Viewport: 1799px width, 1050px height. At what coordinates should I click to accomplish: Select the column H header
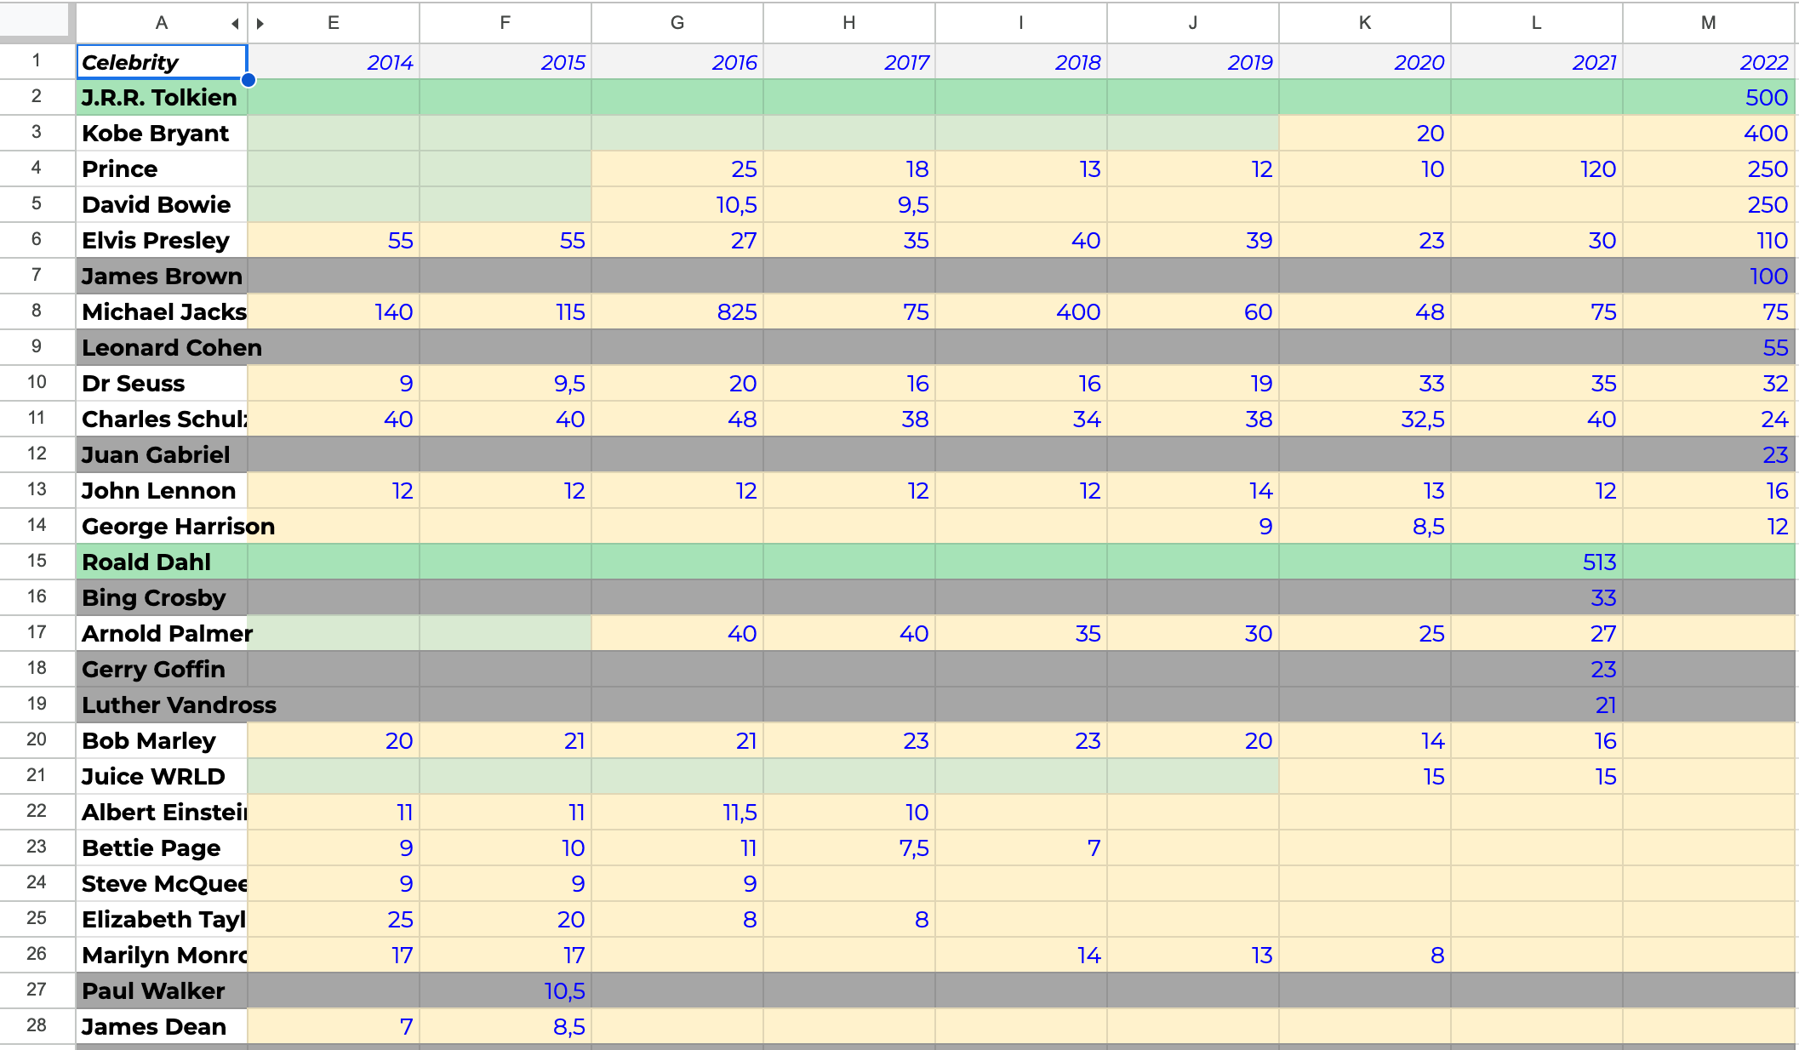tap(848, 23)
